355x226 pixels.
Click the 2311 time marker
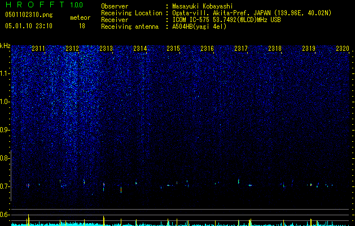pos(38,49)
